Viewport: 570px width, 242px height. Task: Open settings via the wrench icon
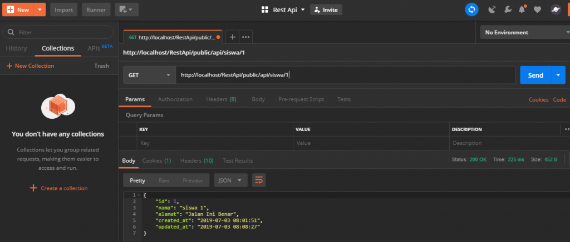pos(507,9)
